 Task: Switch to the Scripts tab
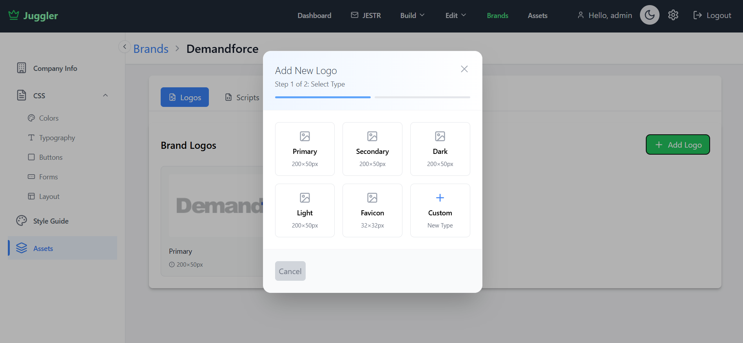click(x=242, y=97)
